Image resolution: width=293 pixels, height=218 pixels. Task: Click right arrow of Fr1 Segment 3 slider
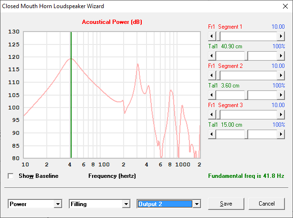pyautogui.click(x=281, y=115)
